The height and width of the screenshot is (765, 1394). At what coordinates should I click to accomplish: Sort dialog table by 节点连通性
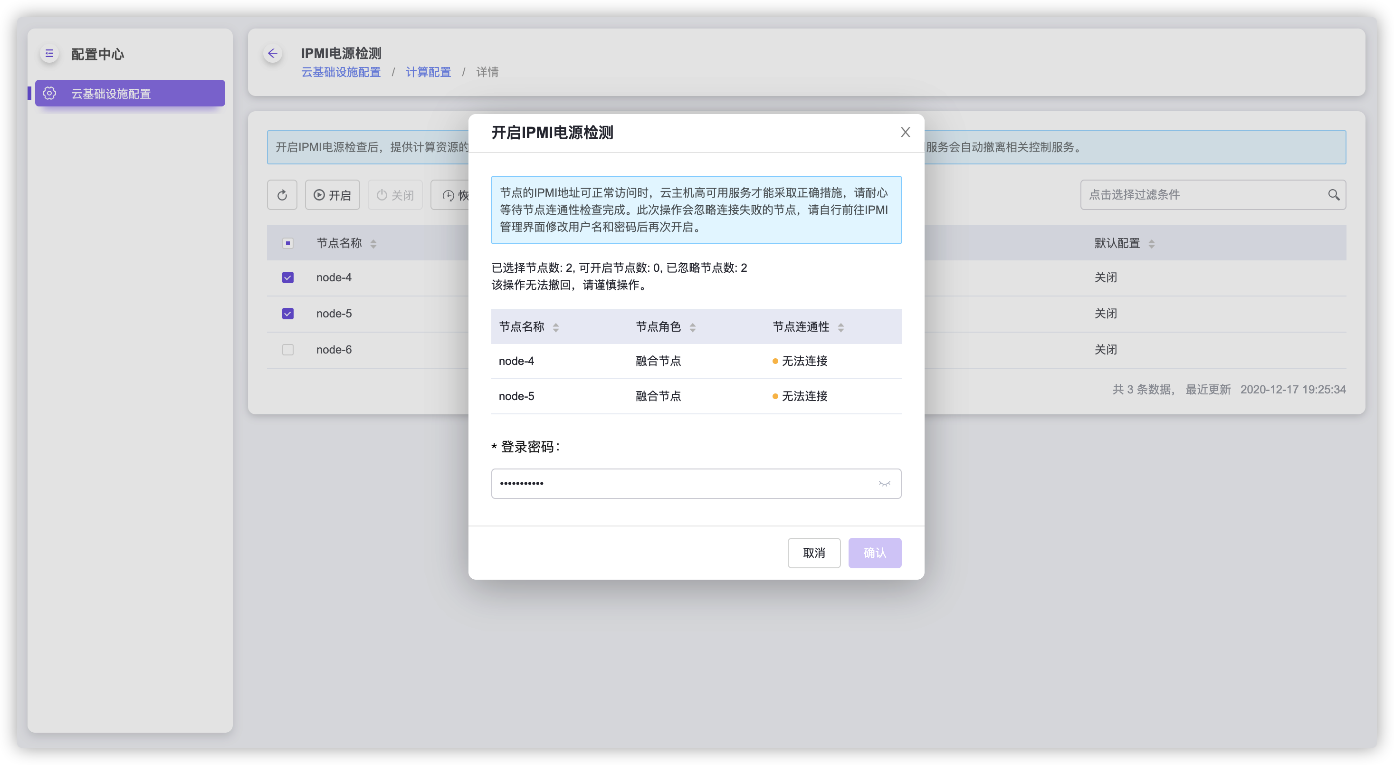tap(840, 327)
